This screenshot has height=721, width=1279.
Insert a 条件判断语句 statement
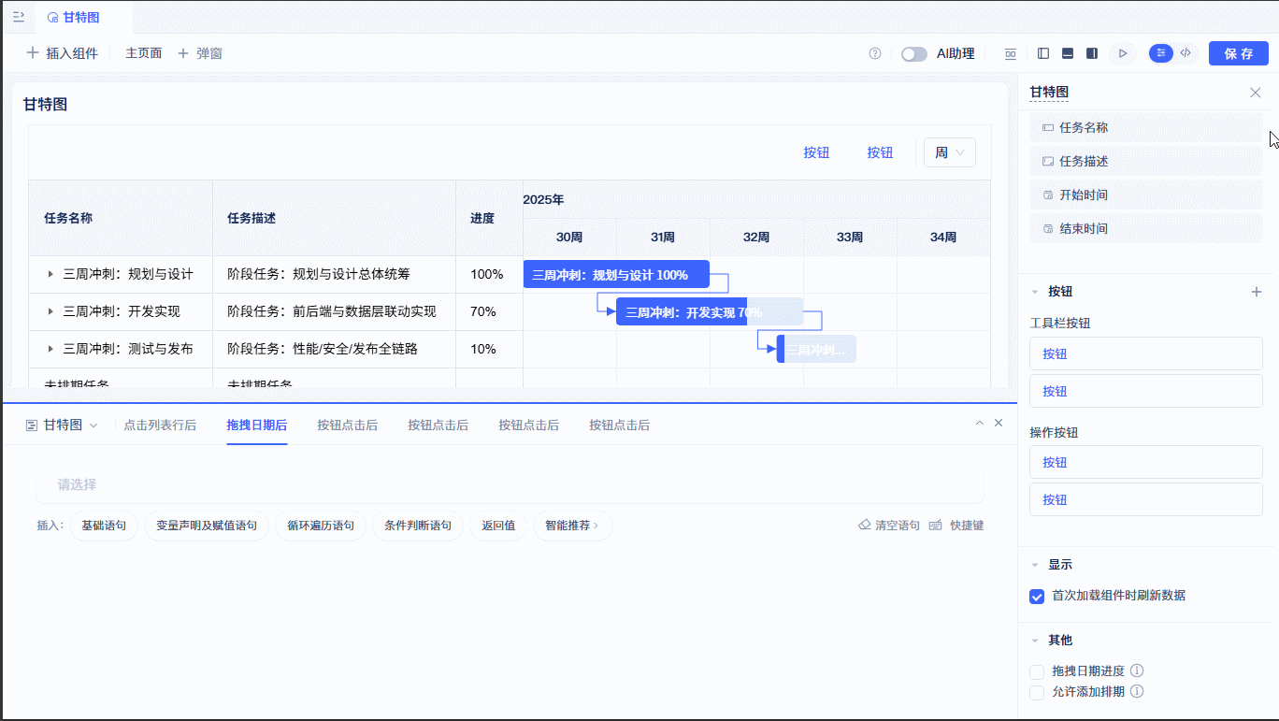coord(418,526)
